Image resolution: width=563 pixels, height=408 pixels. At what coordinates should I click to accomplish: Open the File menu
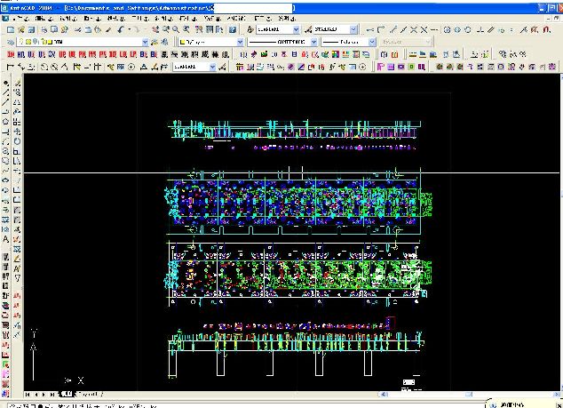pyautogui.click(x=20, y=18)
